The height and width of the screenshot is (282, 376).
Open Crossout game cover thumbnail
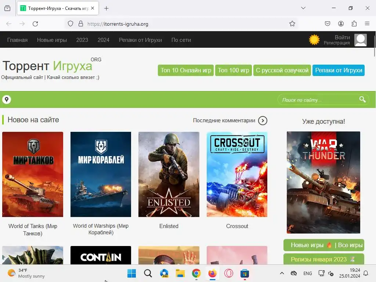(237, 174)
